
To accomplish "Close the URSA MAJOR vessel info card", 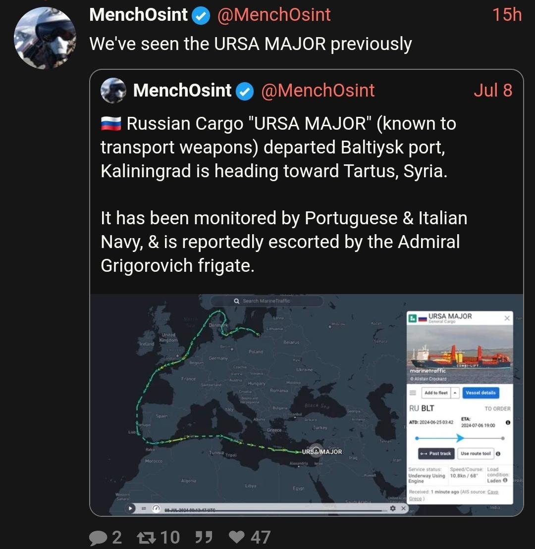I will [507, 318].
